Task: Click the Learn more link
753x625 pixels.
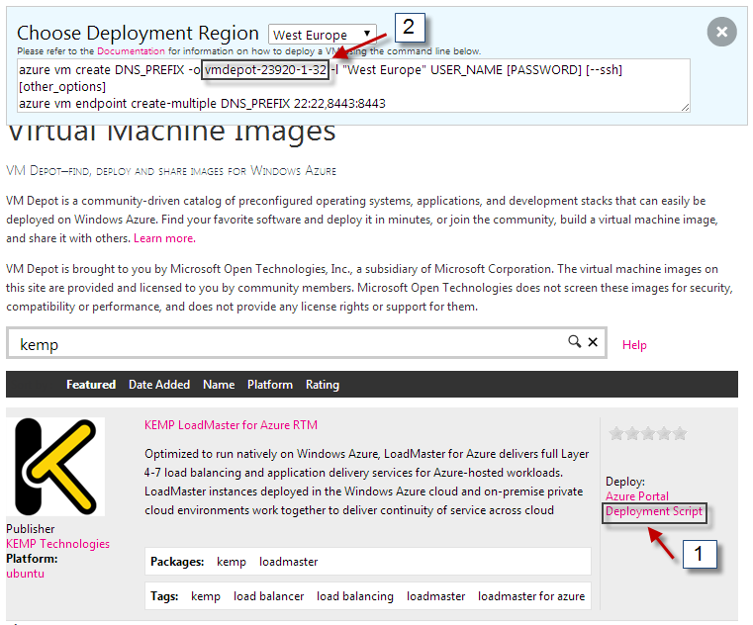Action: pos(164,238)
